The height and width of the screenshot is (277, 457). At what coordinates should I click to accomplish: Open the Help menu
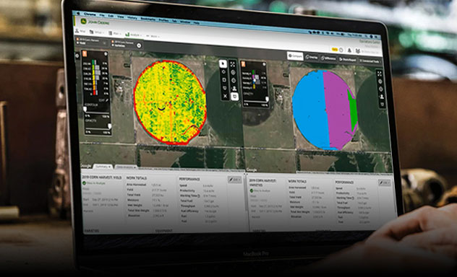point(197,22)
